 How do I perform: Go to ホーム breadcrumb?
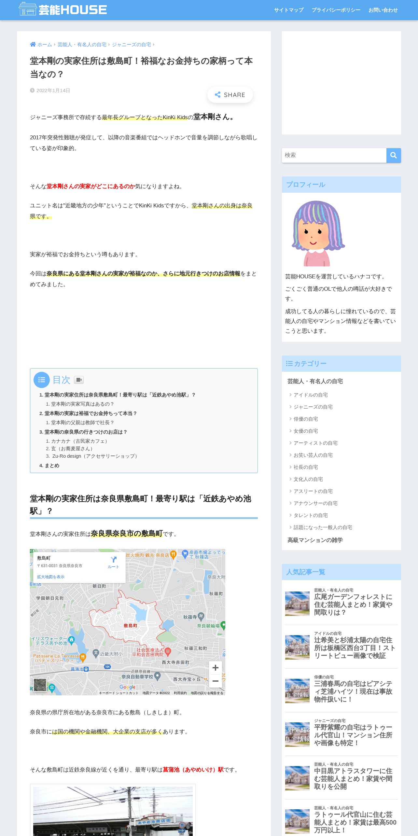point(41,45)
